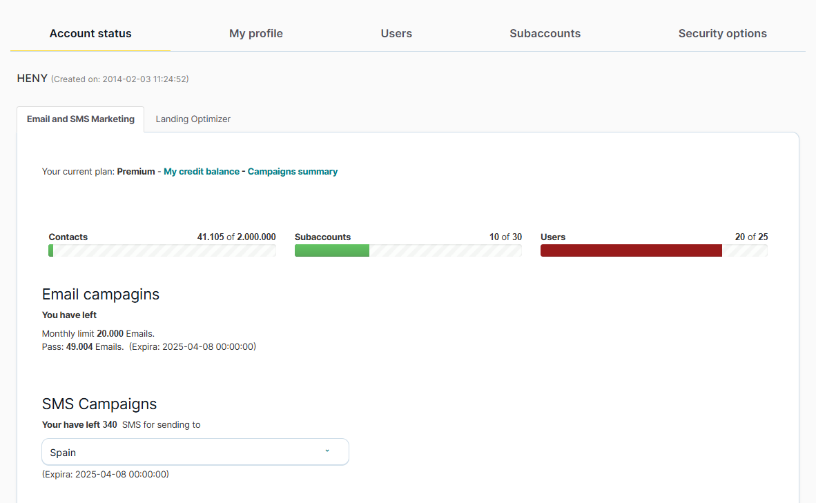Select the Security options tab
Viewport: 816px width, 503px height.
tap(722, 33)
